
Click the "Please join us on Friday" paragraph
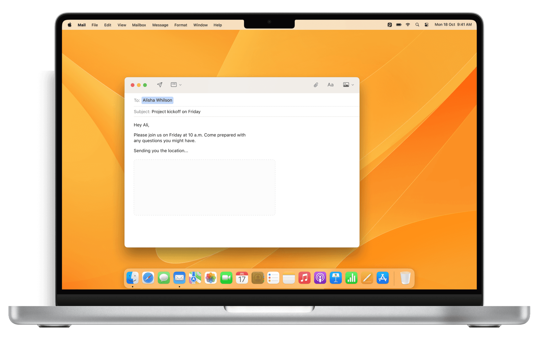pyautogui.click(x=190, y=138)
